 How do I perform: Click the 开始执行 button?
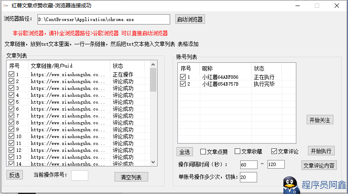tap(321, 151)
